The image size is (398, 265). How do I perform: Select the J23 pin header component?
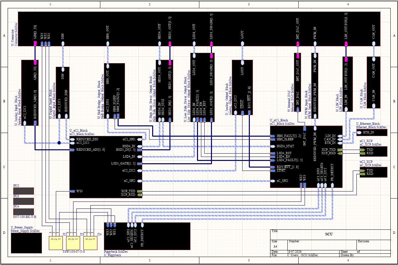[73, 243]
